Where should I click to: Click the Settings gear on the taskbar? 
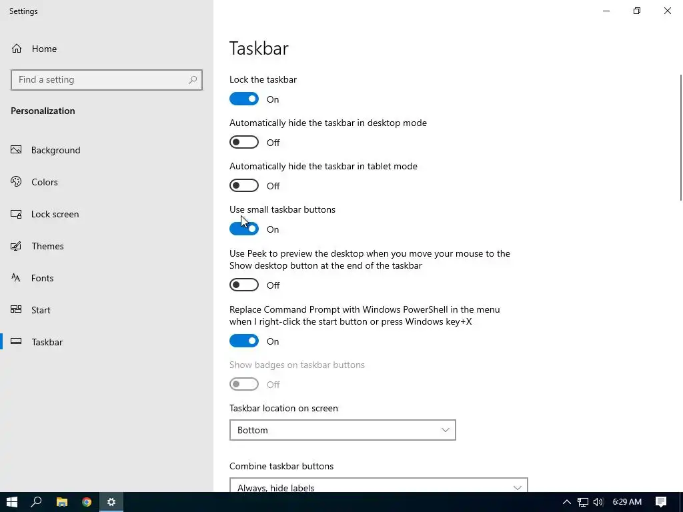[111, 502]
